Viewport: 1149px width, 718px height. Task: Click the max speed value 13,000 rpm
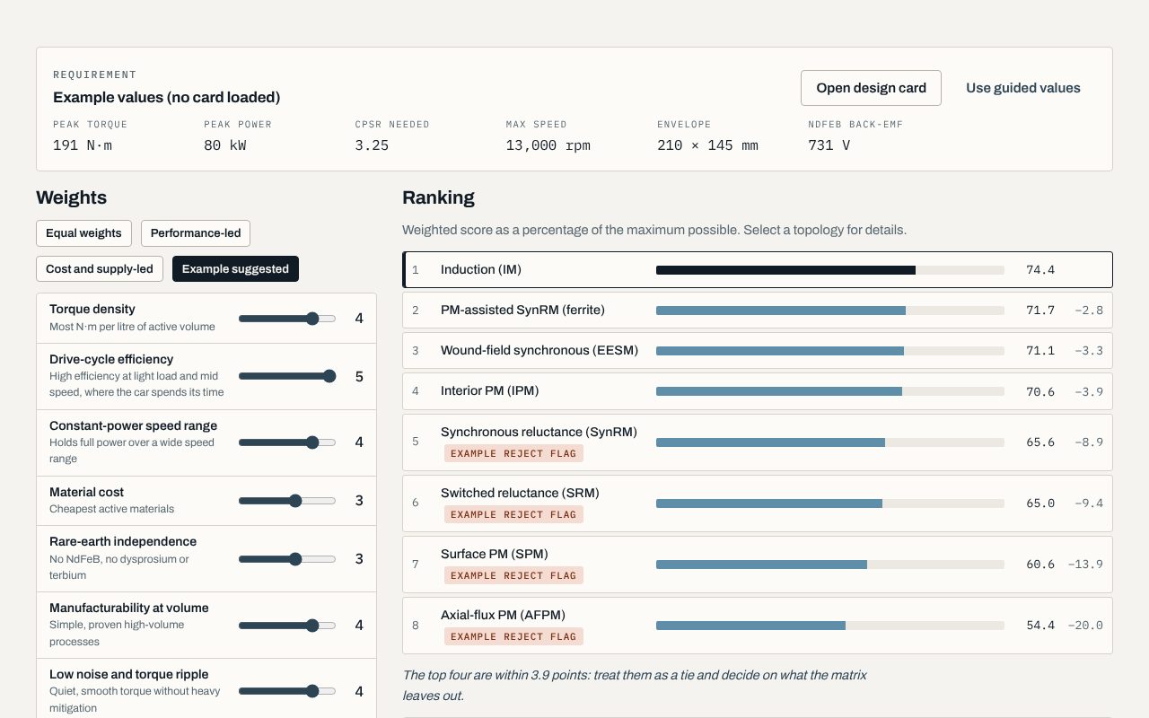click(x=548, y=145)
